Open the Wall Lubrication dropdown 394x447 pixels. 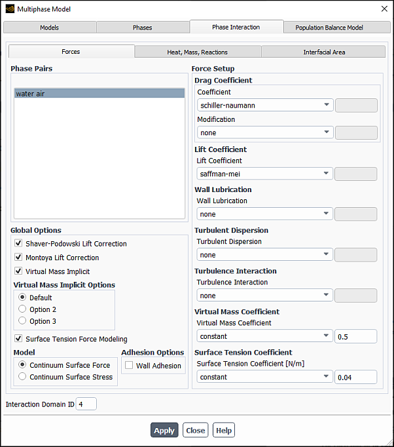click(x=264, y=214)
